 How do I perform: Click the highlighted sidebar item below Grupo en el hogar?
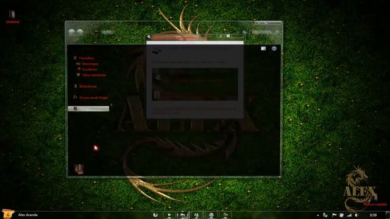click(88, 109)
